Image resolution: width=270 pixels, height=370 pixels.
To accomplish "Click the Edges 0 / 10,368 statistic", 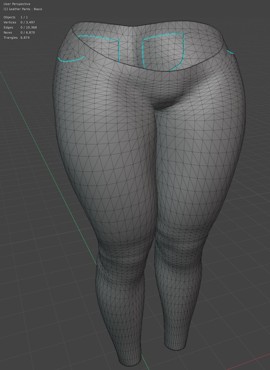I will tap(20, 27).
